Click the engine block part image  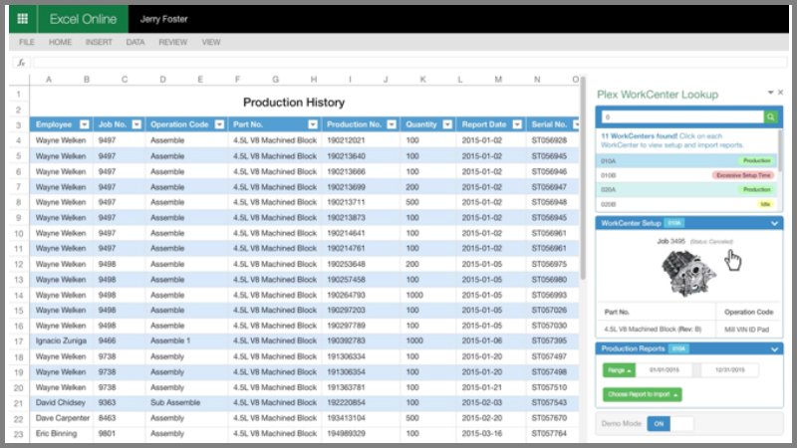tap(688, 273)
